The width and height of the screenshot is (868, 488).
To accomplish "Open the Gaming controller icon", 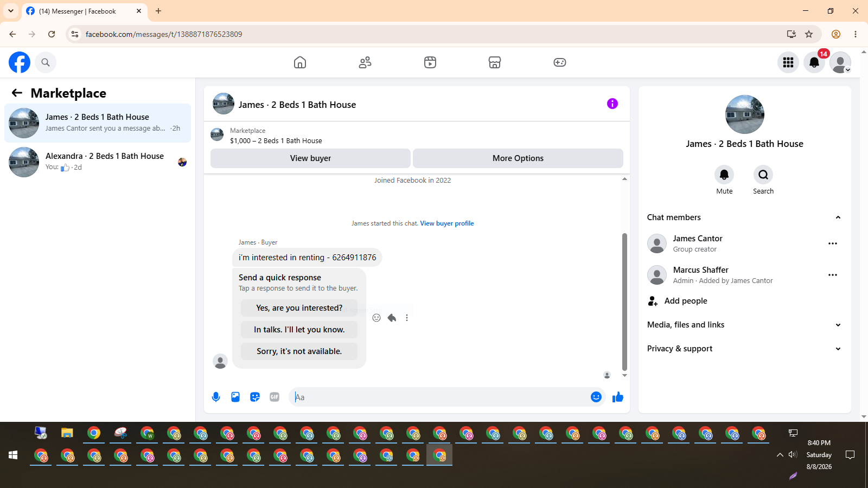I will (560, 62).
